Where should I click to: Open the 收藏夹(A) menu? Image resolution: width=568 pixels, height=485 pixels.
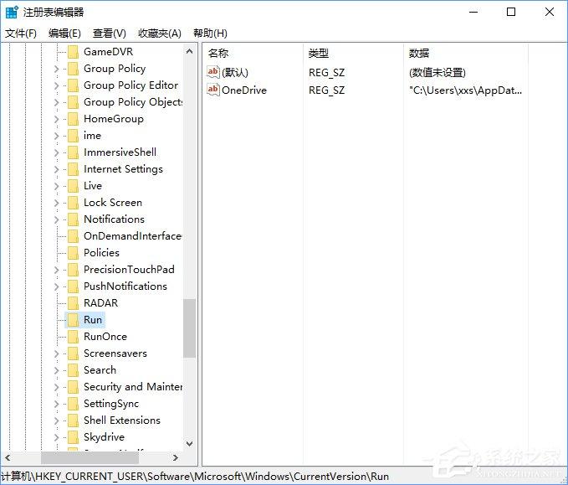pyautogui.click(x=160, y=34)
